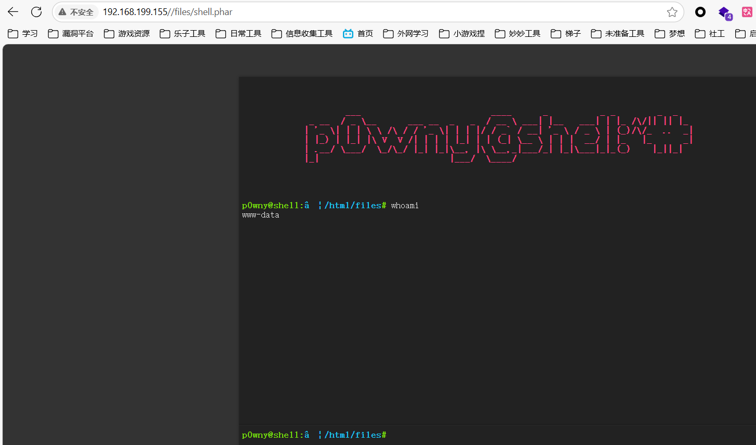Viewport: 756px width, 445px height.
Task: Go back using the browser back arrow
Action: point(13,12)
